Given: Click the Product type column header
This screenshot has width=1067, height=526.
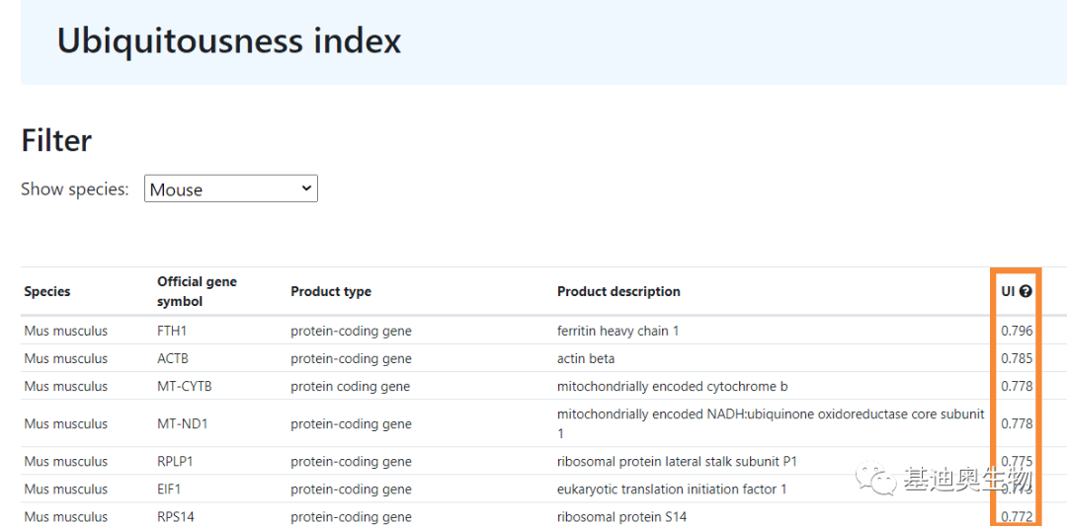Looking at the screenshot, I should (331, 291).
